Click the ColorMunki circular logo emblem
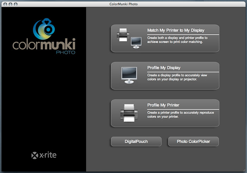Viewport: 247px width, 173px height. (x=44, y=31)
